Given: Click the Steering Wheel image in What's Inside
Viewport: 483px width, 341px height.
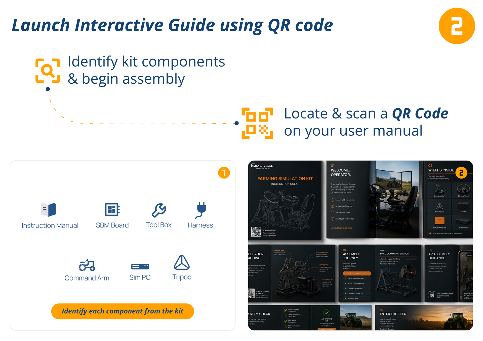Looking at the screenshot, I should pos(463,188).
